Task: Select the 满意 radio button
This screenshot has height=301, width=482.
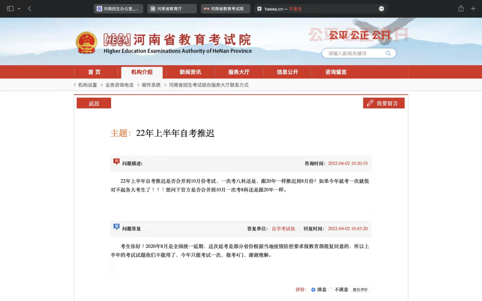Action: click(x=313, y=289)
